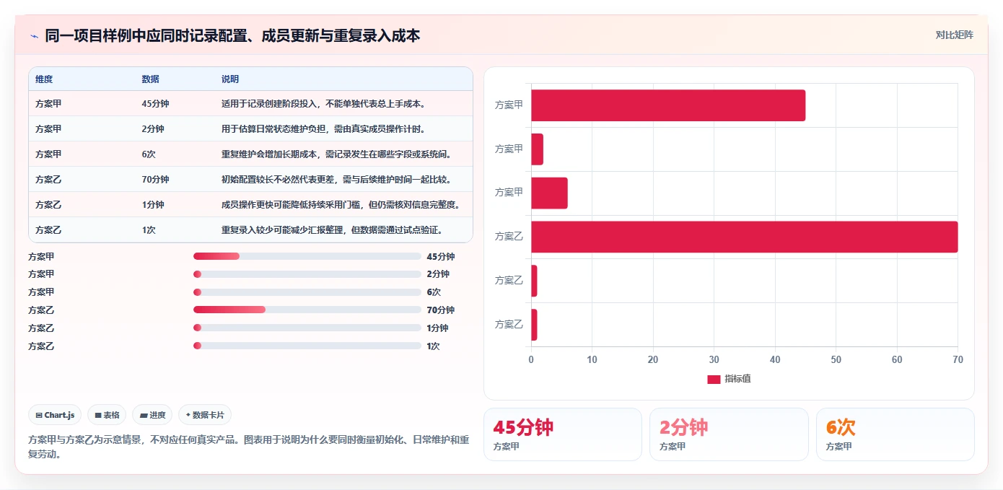Click the x-axis tick label 0
The width and height of the screenshot is (1003, 490).
coord(531,359)
